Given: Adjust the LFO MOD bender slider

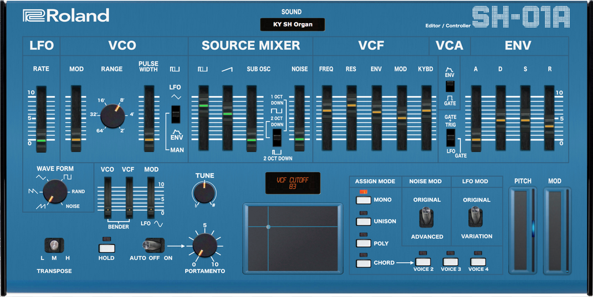Looking at the screenshot, I should 151,210.
